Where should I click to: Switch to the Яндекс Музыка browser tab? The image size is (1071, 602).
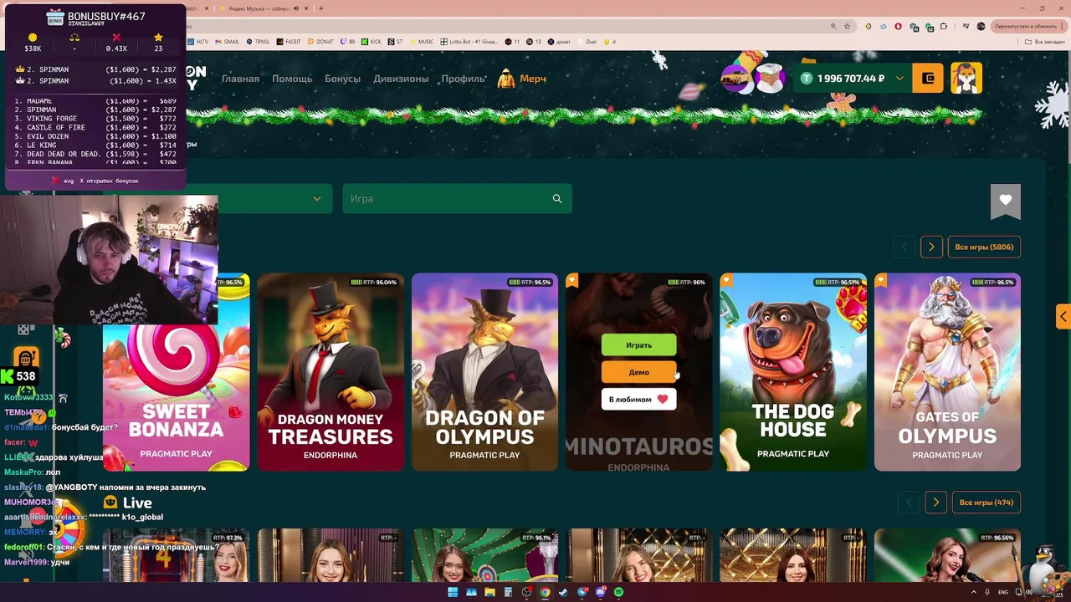(258, 8)
